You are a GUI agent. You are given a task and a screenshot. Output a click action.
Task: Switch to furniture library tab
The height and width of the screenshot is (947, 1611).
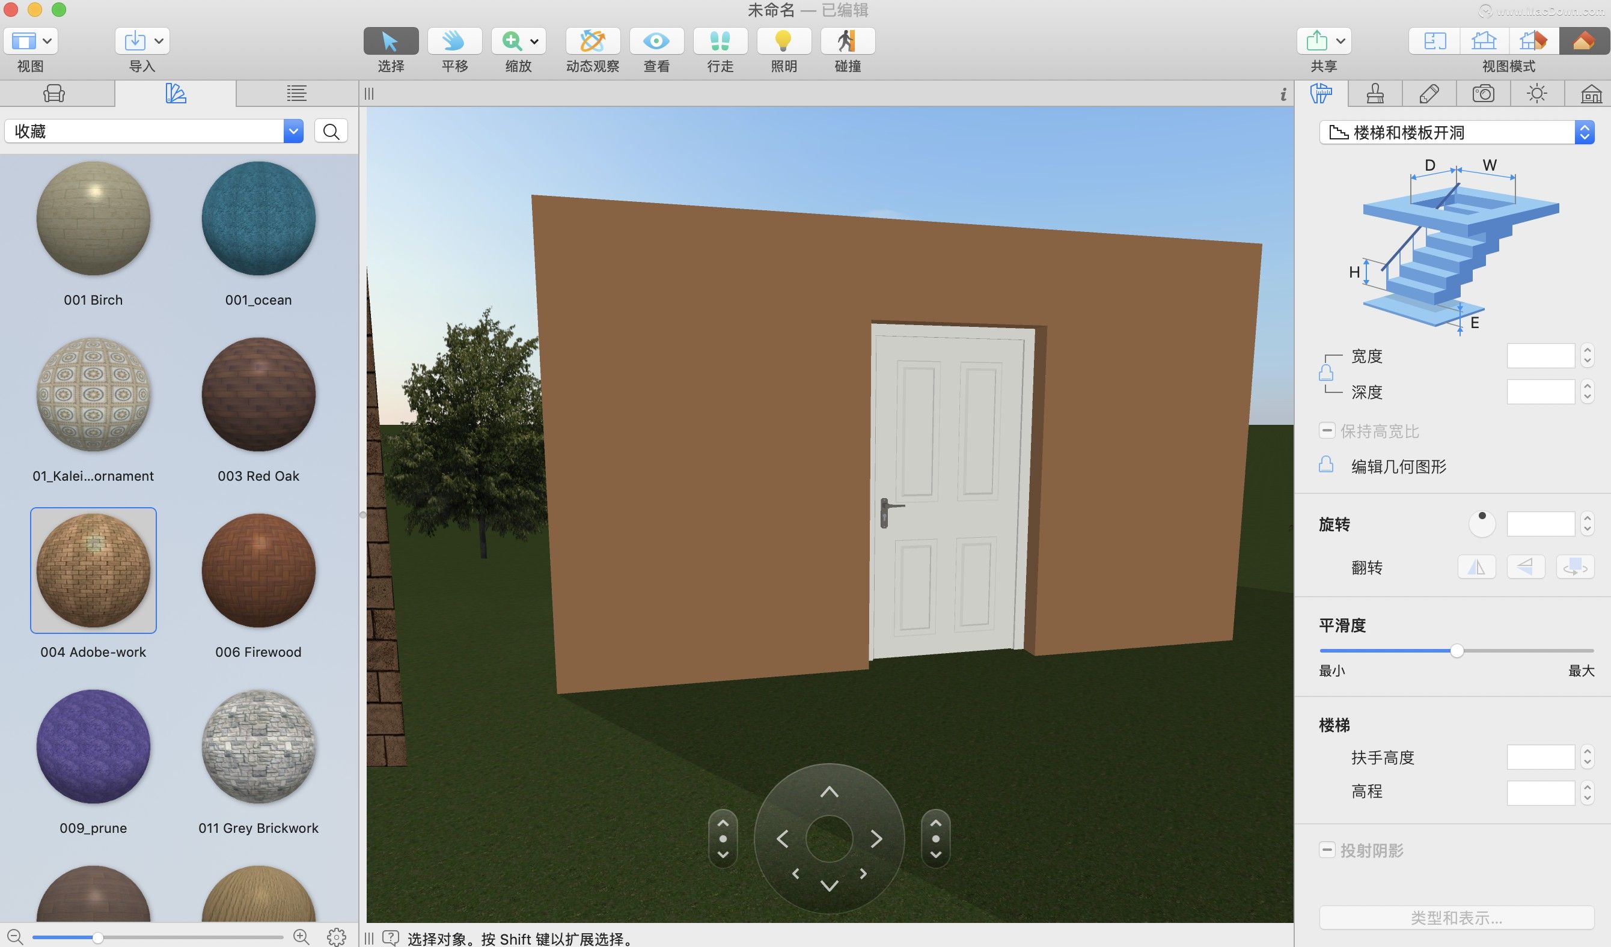tap(54, 93)
